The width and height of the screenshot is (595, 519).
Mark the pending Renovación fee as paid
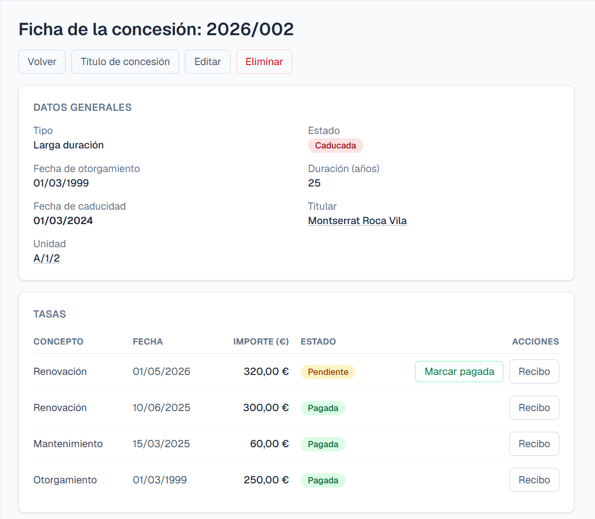[459, 372]
